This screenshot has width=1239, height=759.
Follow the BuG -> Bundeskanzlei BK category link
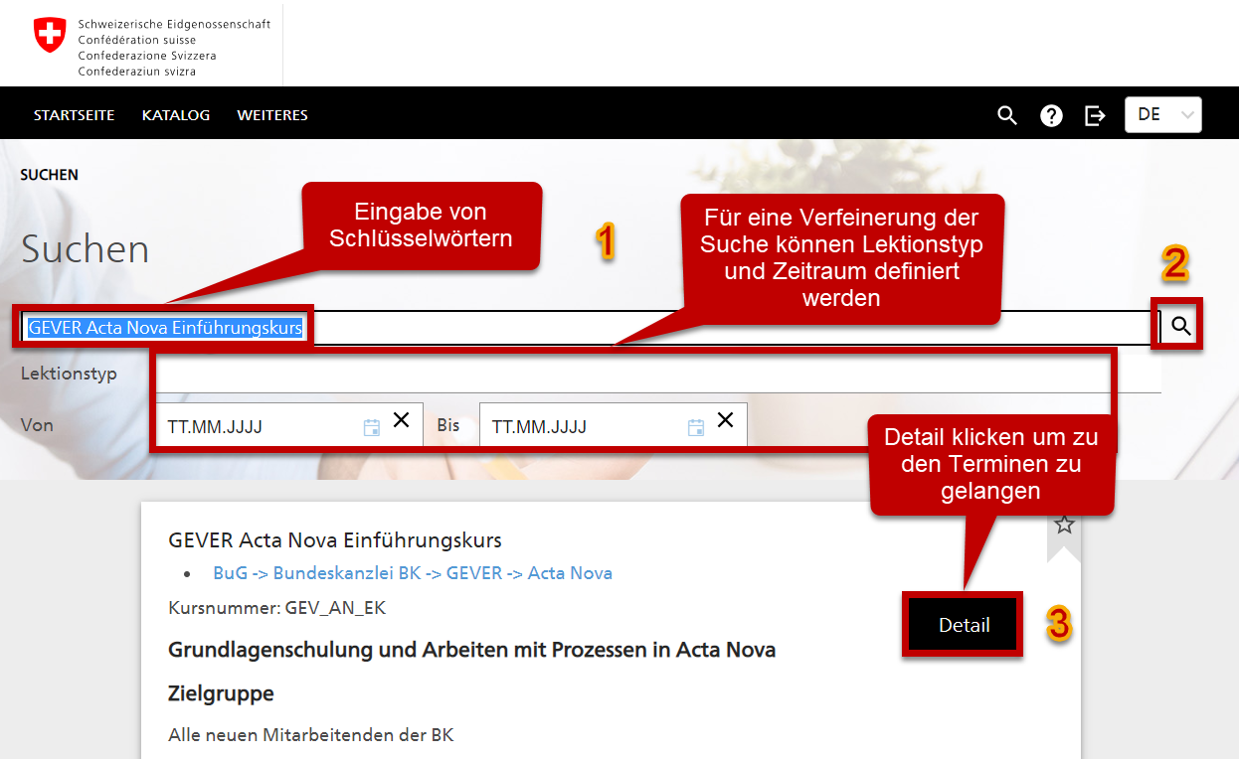pyautogui.click(x=413, y=573)
